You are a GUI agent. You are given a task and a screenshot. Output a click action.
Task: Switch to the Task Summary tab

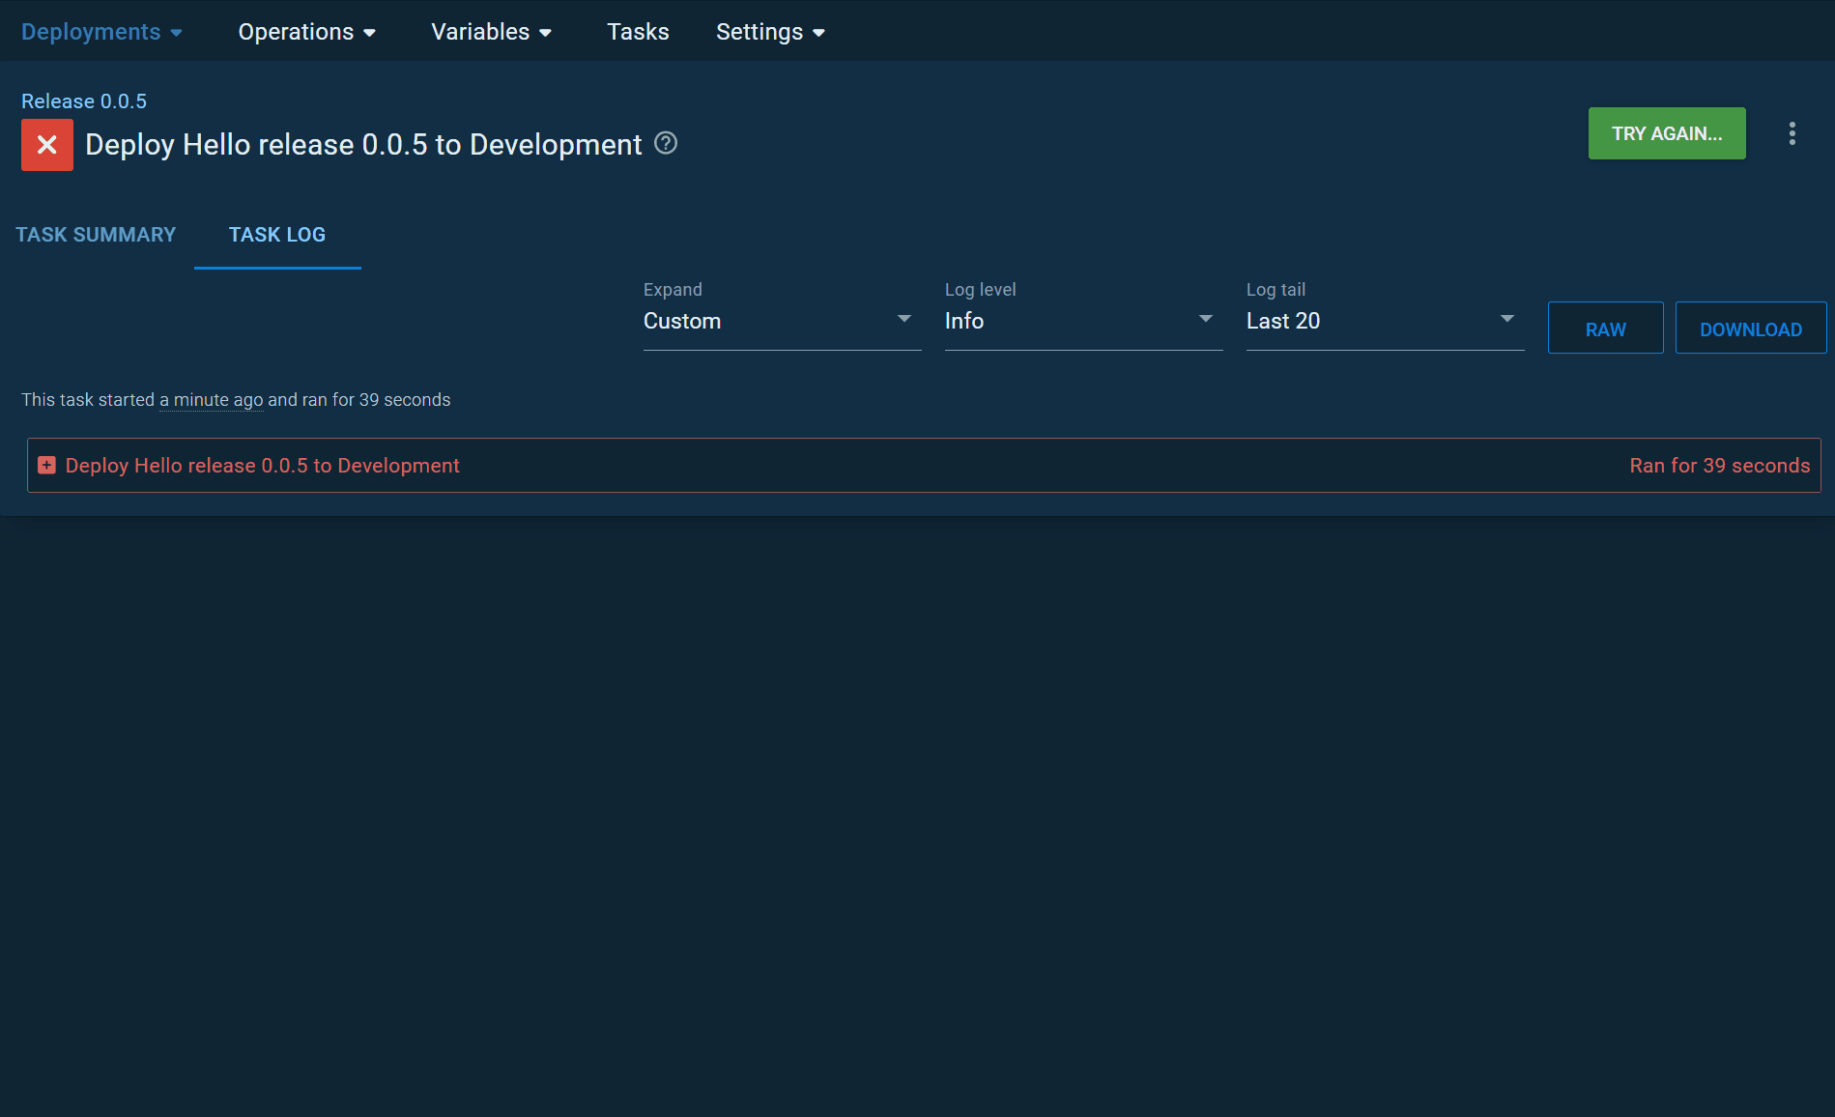pos(95,234)
